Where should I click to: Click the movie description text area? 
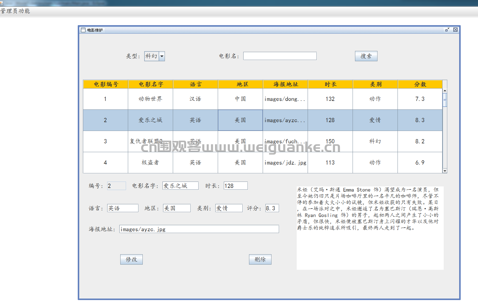tap(370, 228)
